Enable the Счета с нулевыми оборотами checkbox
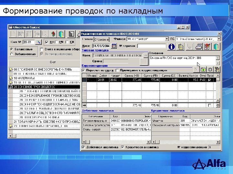The width and height of the screenshot is (233, 174). pos(42,49)
